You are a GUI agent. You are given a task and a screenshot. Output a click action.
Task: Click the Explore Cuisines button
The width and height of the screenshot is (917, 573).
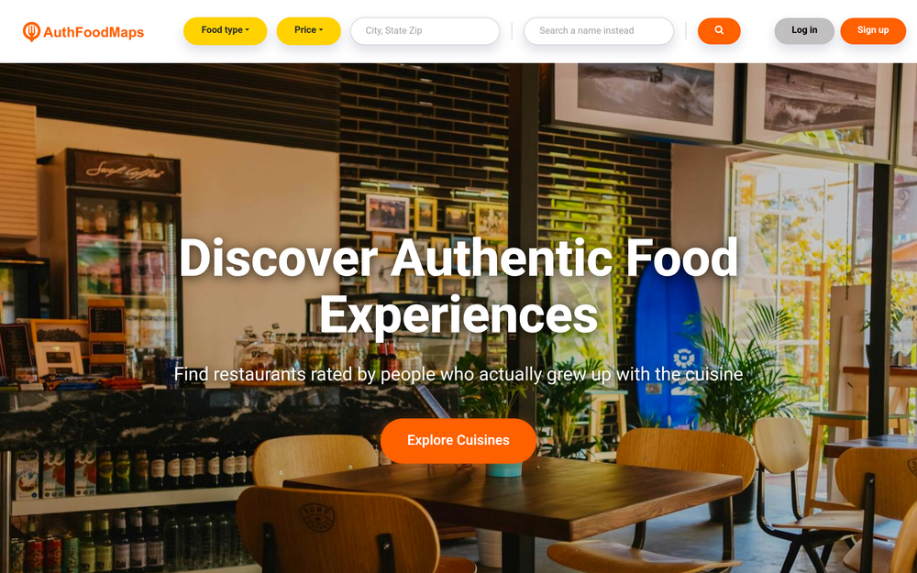pos(458,440)
